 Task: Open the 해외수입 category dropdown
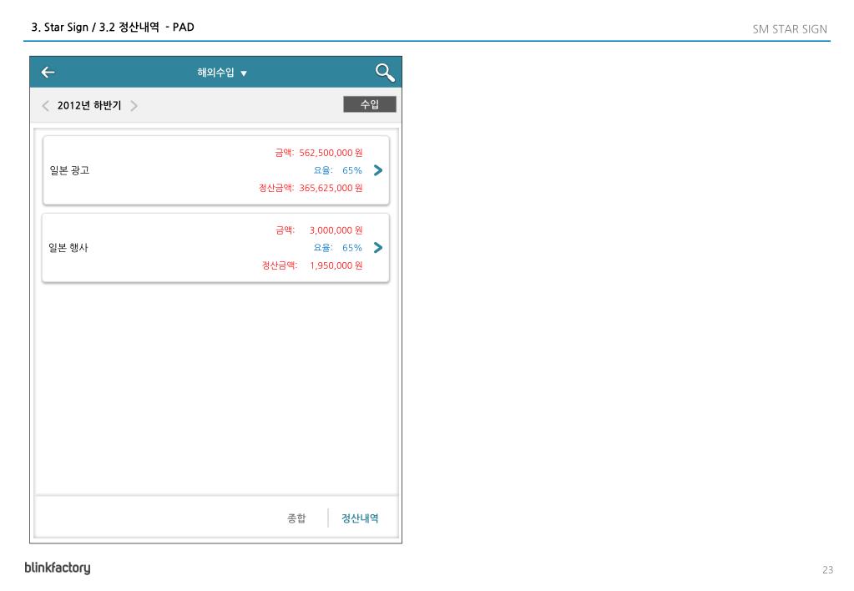pyautogui.click(x=222, y=73)
